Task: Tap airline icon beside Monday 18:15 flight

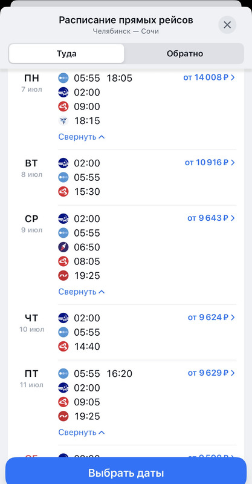Action: coord(63,120)
